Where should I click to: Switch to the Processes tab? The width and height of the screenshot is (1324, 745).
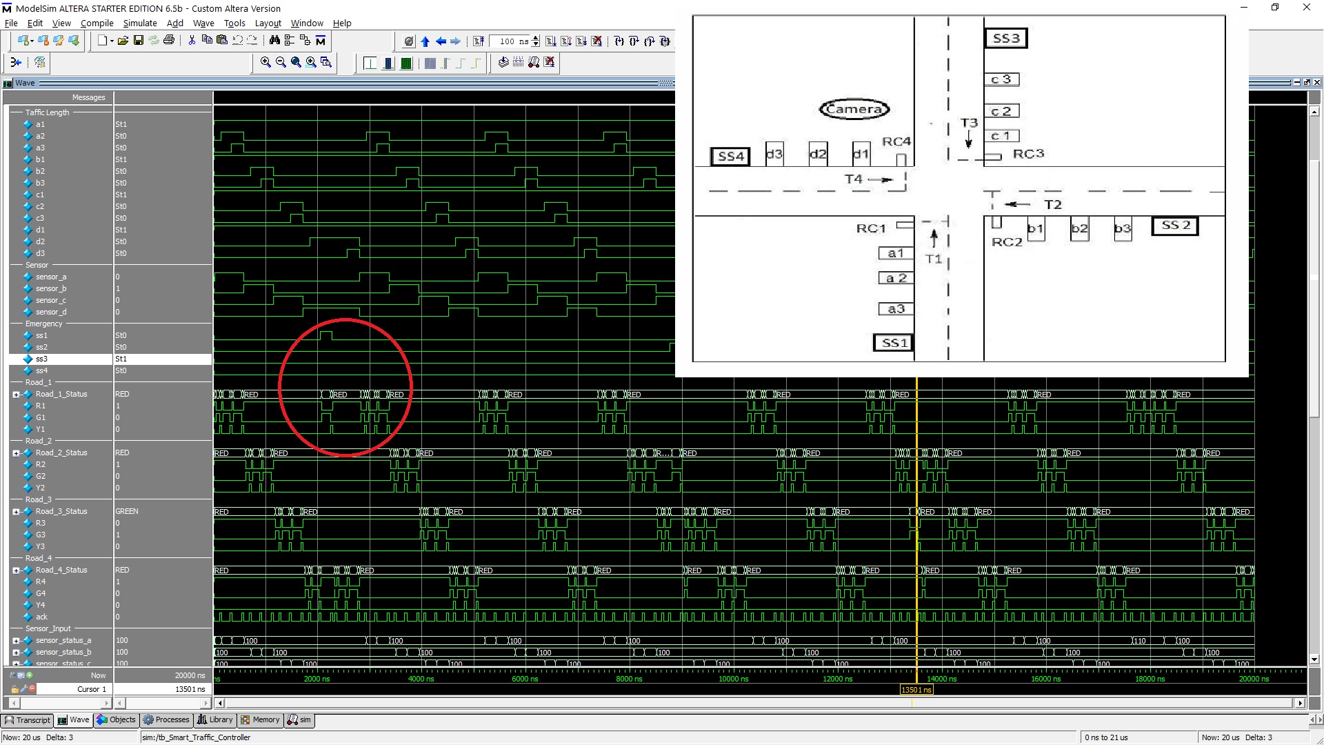[x=165, y=720]
